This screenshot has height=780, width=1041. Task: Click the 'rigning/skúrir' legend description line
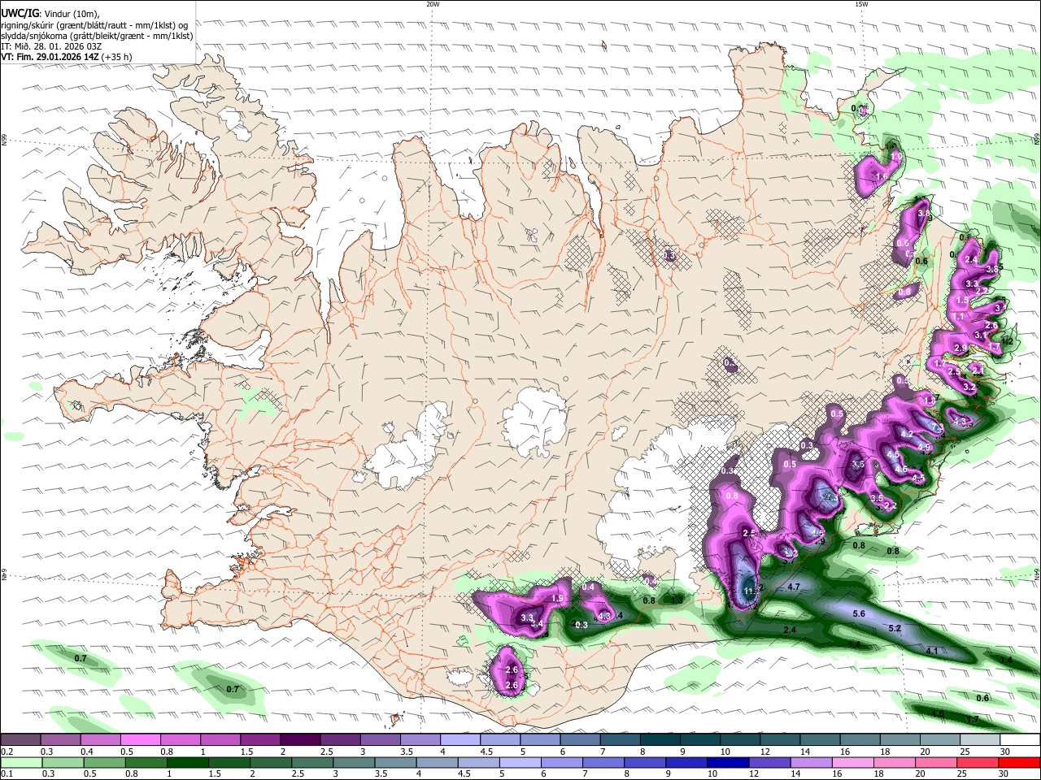point(94,24)
